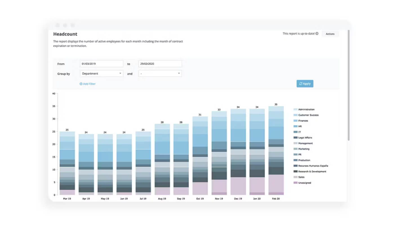Click the Add Filter link
The height and width of the screenshot is (225, 399).
[x=88, y=84]
